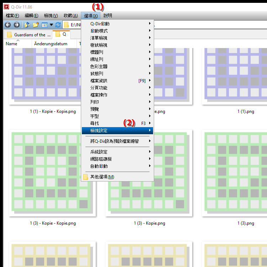267x267 pixels.
Task: Expand the 網址列 submenu
Action: pos(117,59)
